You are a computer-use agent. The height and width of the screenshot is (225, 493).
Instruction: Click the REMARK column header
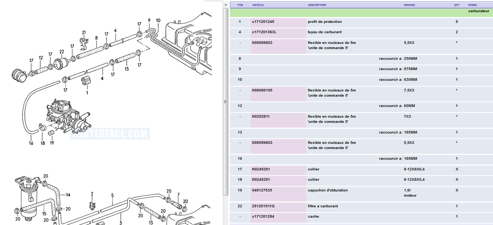point(409,5)
